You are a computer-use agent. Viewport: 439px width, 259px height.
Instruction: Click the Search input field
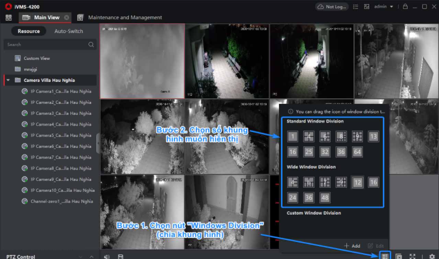tap(47, 45)
